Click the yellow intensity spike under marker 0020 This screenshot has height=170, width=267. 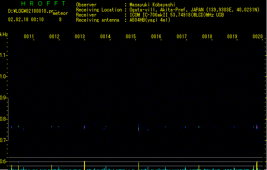click(x=257, y=165)
